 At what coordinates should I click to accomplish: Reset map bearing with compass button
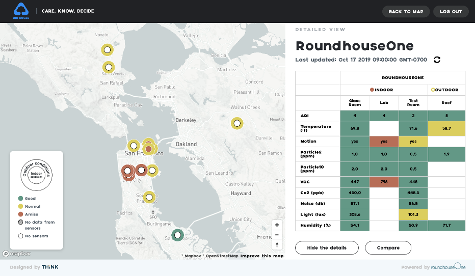277,244
